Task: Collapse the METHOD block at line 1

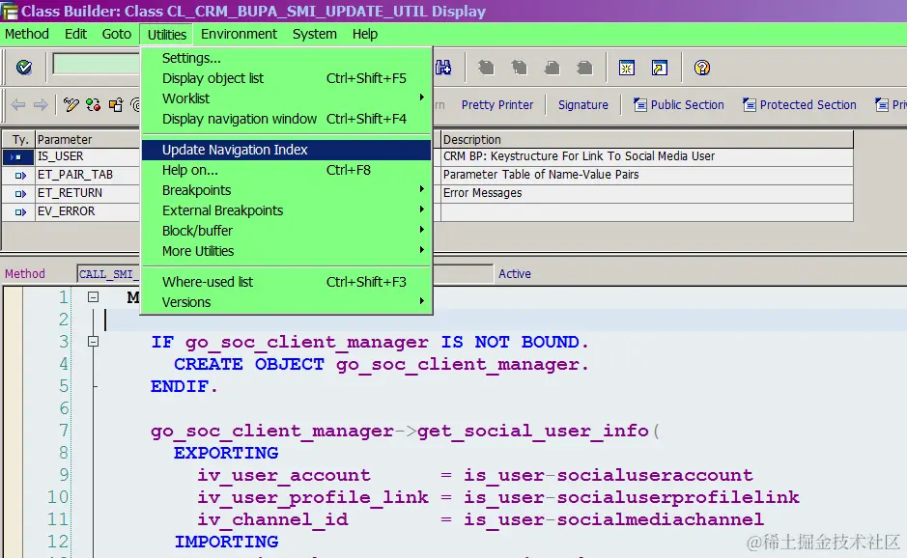Action: click(93, 297)
